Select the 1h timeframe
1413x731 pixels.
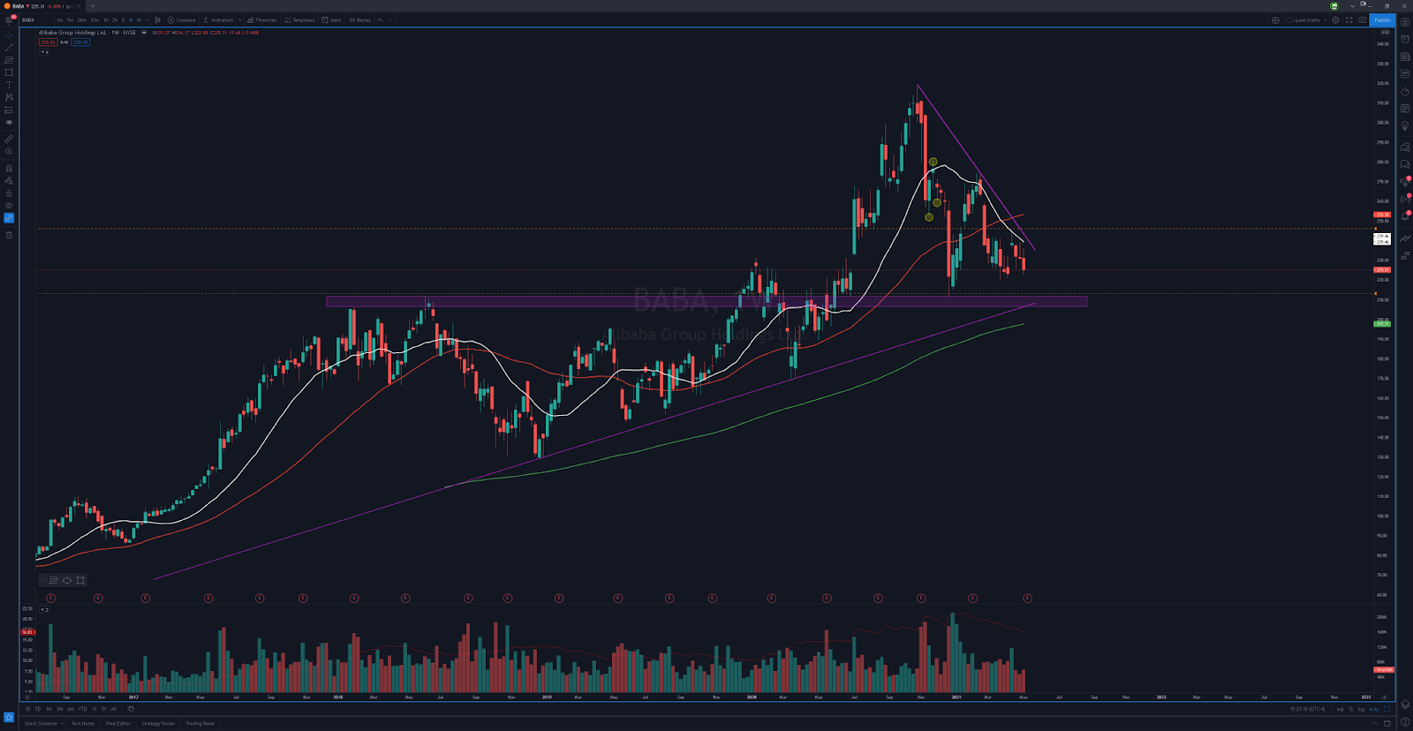[x=106, y=19]
